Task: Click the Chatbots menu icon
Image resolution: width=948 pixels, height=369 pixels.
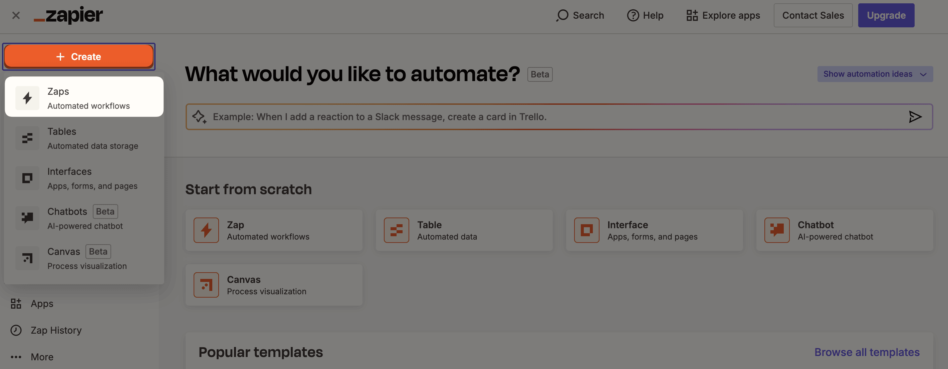Action: (27, 218)
